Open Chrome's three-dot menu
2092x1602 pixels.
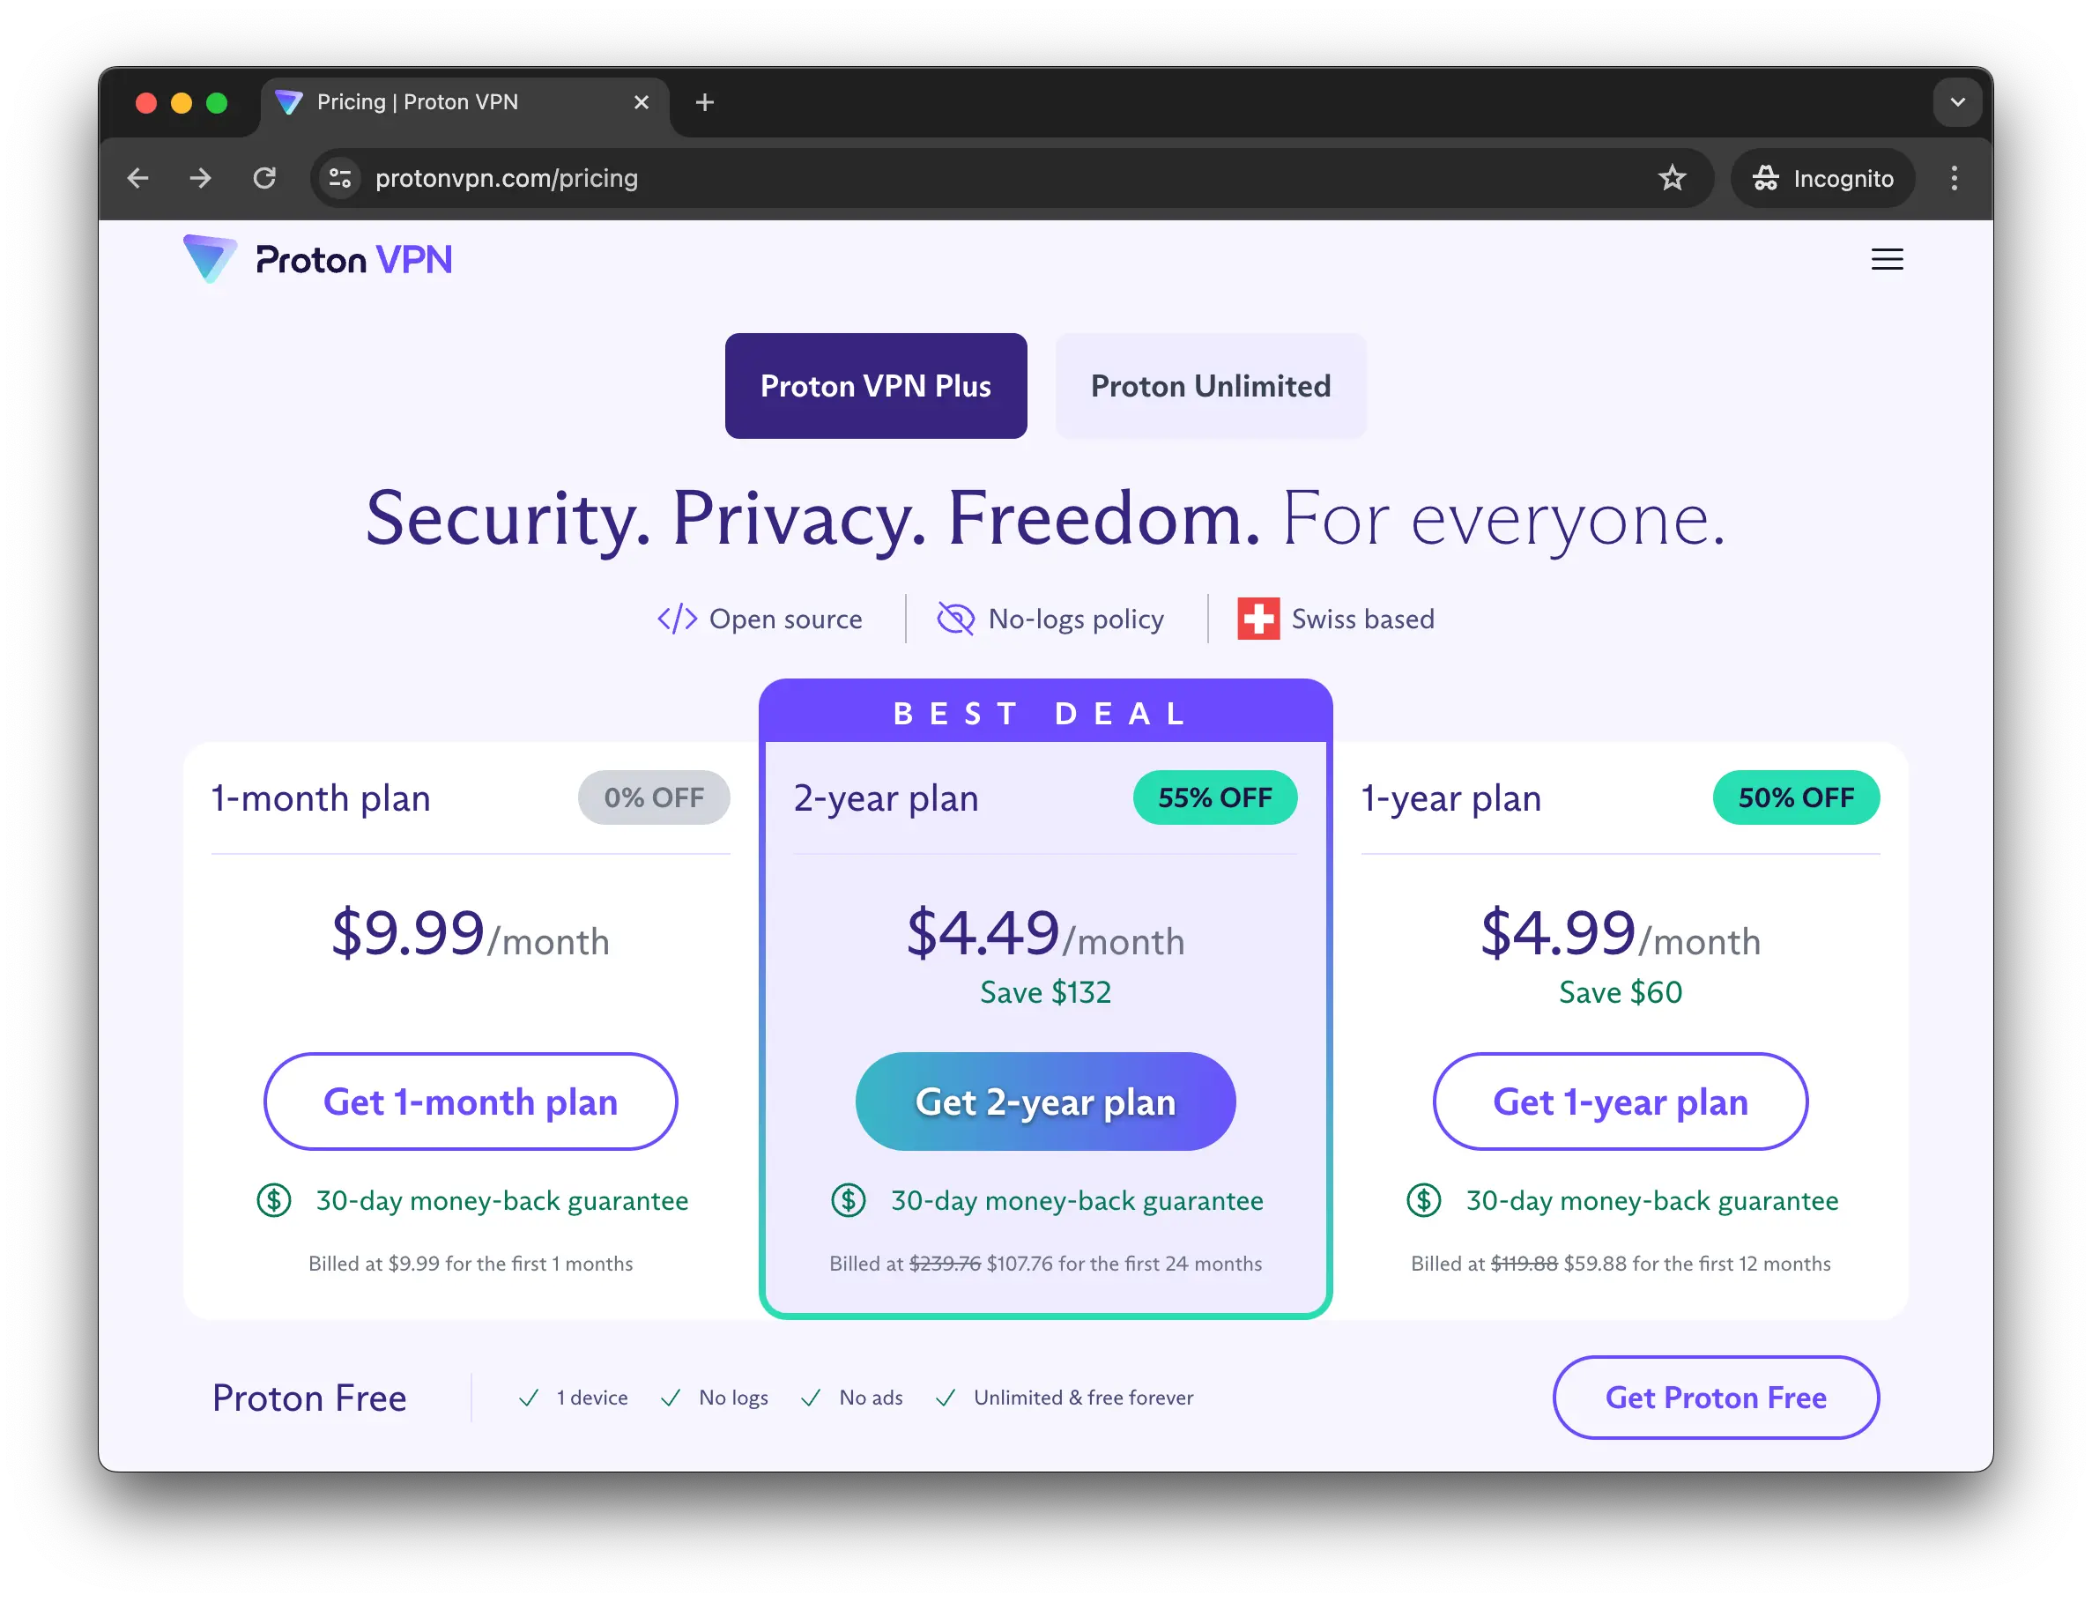click(x=1954, y=177)
